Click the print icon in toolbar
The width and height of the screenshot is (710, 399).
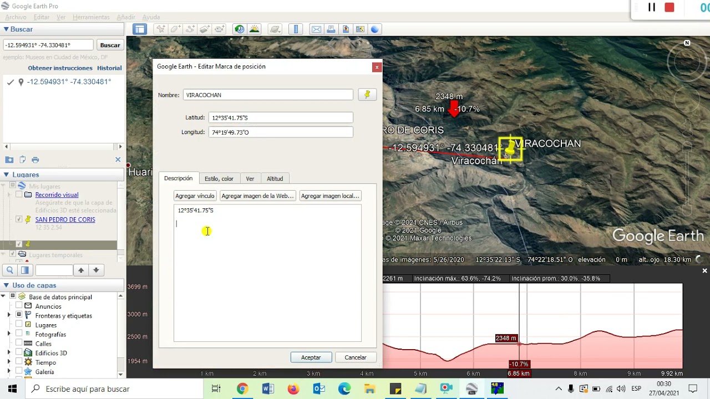click(331, 29)
